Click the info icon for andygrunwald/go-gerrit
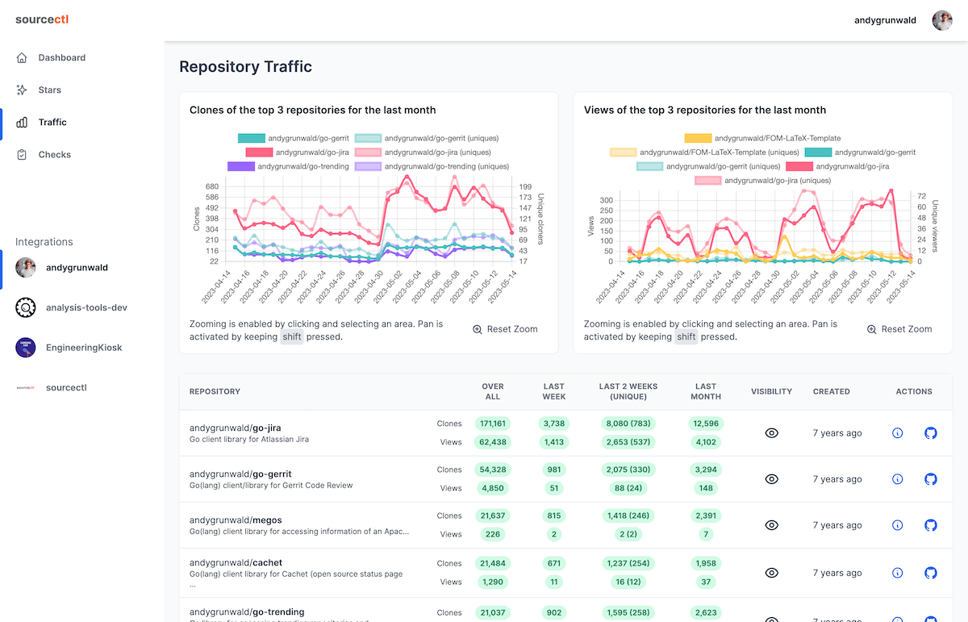The image size is (968, 622). click(897, 478)
